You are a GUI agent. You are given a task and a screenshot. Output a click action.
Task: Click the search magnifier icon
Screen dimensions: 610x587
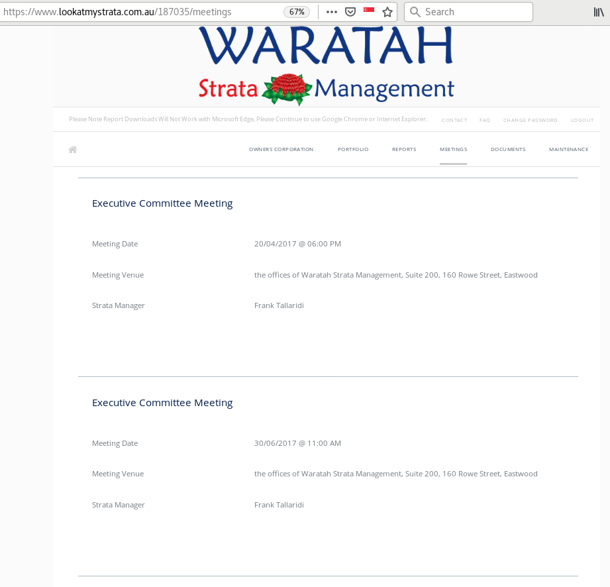pos(415,12)
